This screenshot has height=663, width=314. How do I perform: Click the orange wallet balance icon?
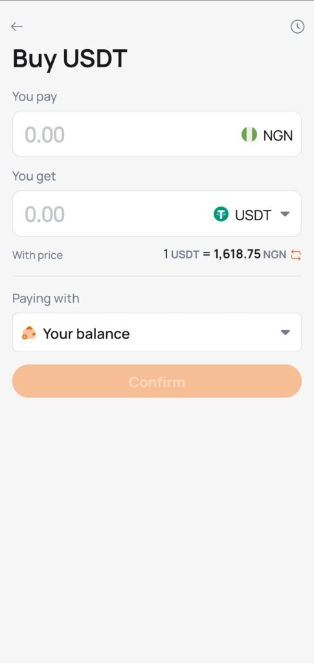(28, 333)
